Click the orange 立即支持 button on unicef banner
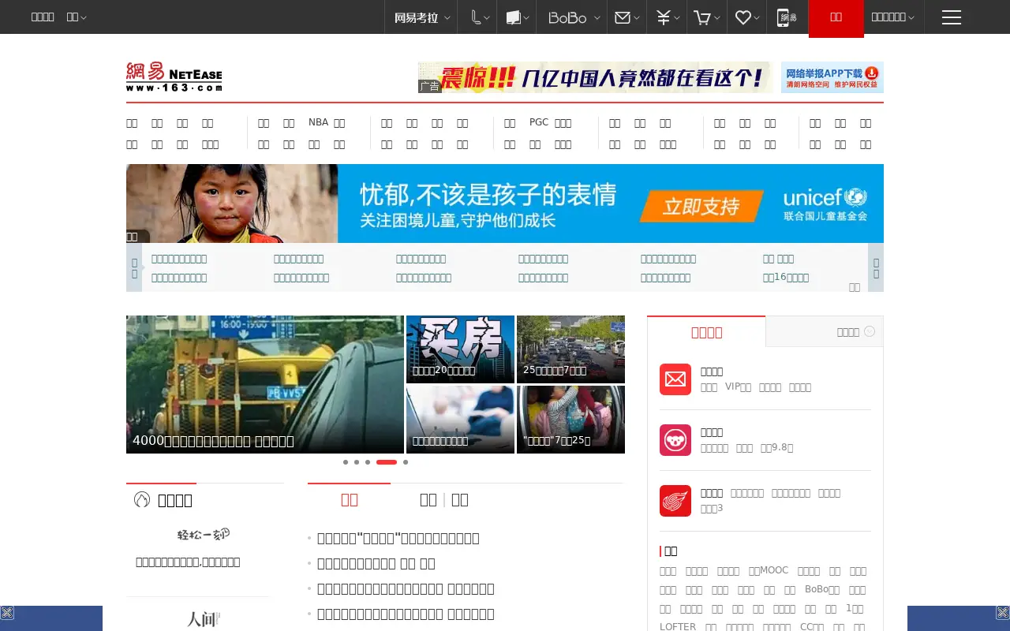The width and height of the screenshot is (1010, 631). tap(701, 207)
